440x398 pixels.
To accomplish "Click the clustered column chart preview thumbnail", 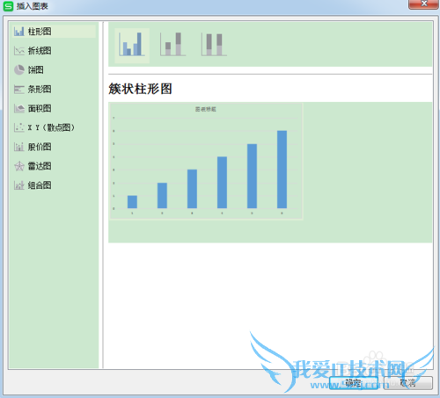I will [206, 161].
